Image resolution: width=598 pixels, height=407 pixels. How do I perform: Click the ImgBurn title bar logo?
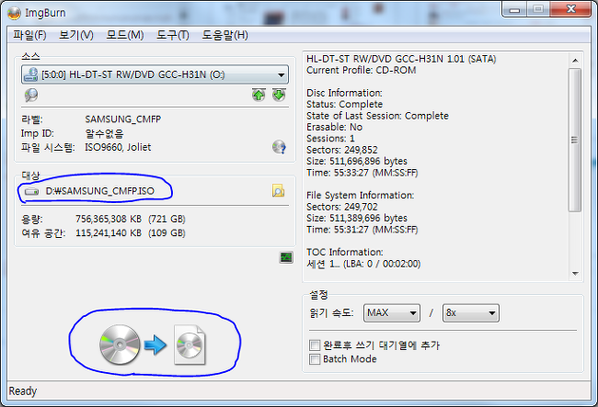[14, 14]
